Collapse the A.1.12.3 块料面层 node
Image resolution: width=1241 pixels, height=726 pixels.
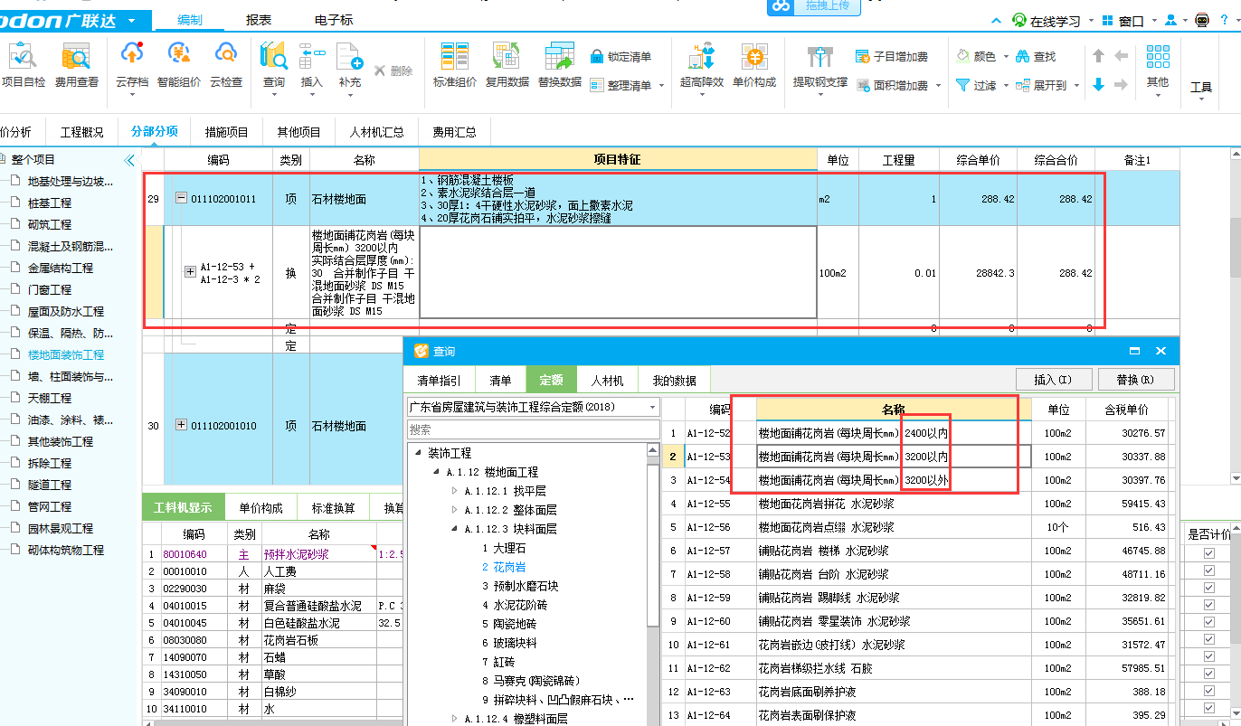tap(455, 529)
